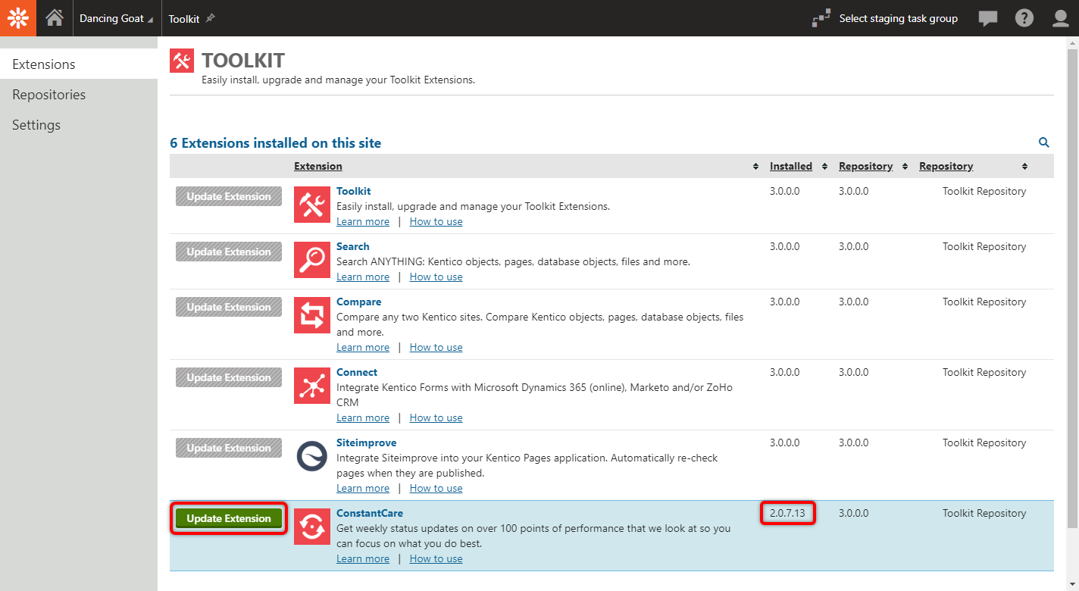Open the help question mark icon
The height and width of the screenshot is (591, 1079).
pyautogui.click(x=1024, y=18)
